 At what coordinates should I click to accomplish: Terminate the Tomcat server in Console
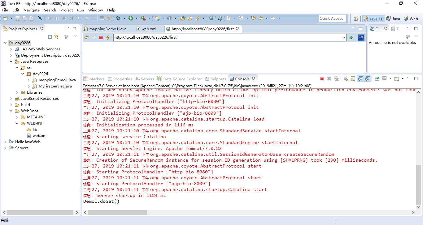point(322,79)
